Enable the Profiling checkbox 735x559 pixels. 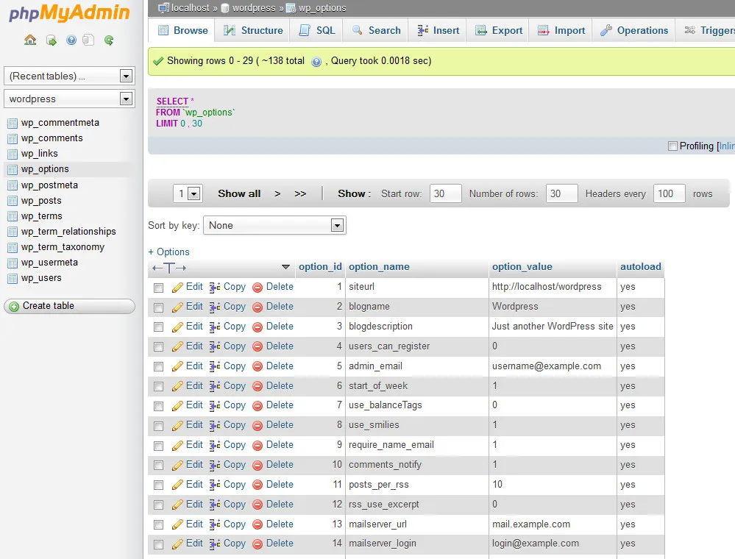tap(672, 146)
